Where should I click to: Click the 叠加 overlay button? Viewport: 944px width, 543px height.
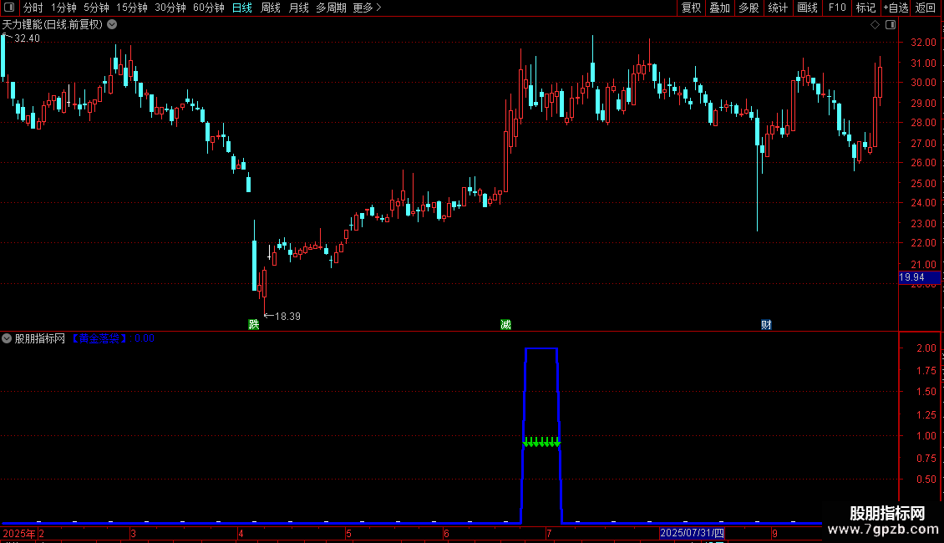point(719,8)
